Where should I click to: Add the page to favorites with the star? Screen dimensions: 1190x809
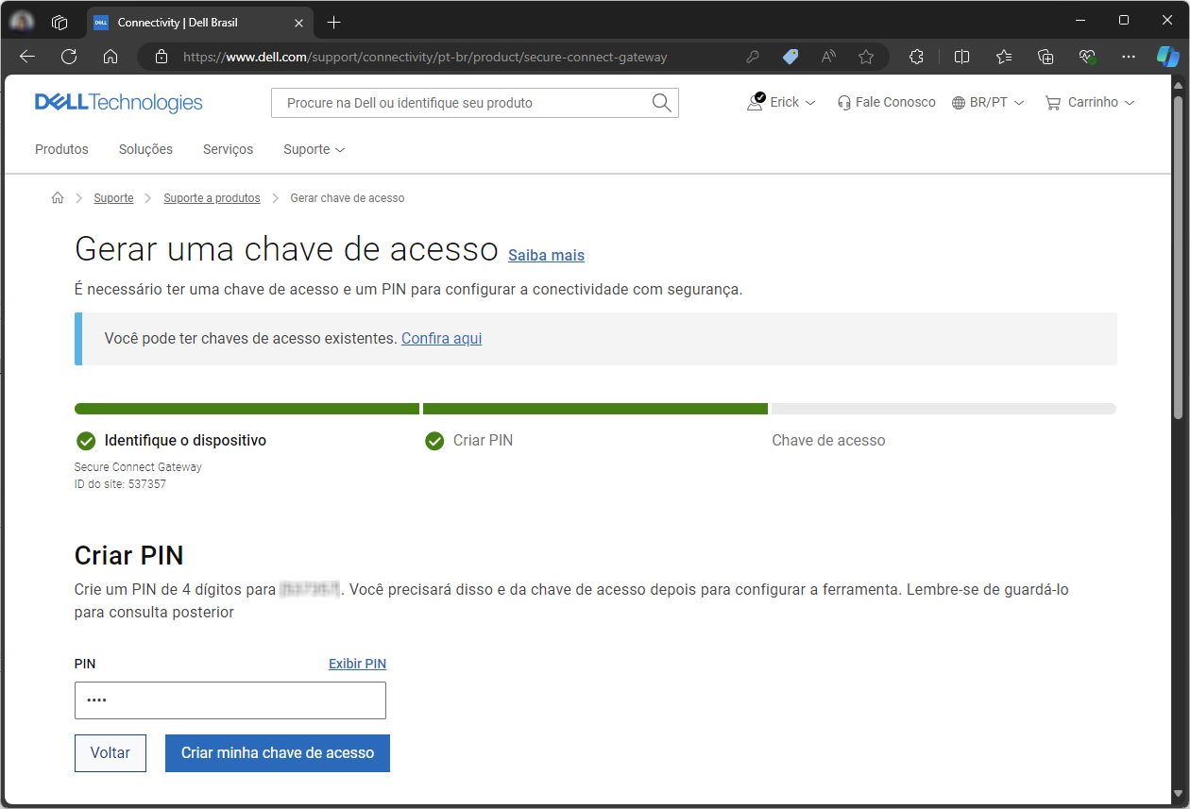coord(866,57)
